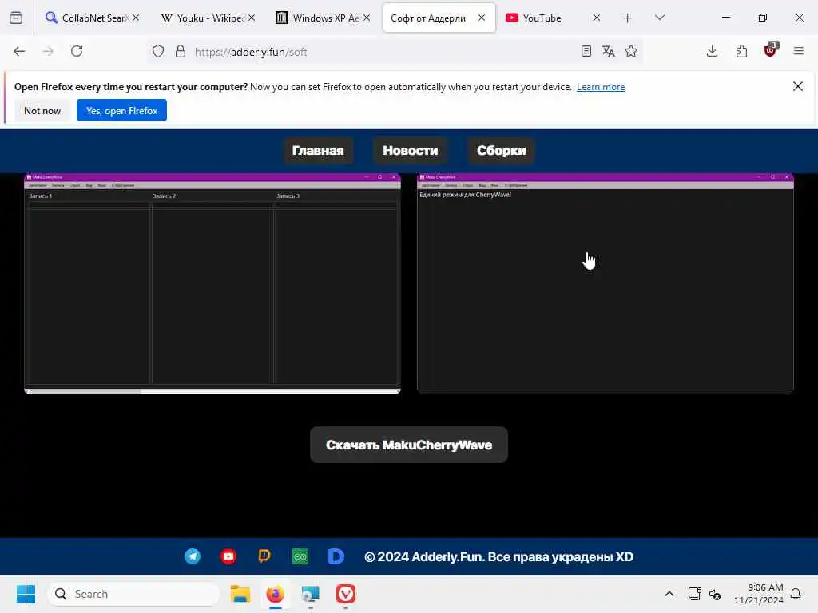The height and width of the screenshot is (613, 818).
Task: Open Firefox from the taskbar
Action: 276,594
